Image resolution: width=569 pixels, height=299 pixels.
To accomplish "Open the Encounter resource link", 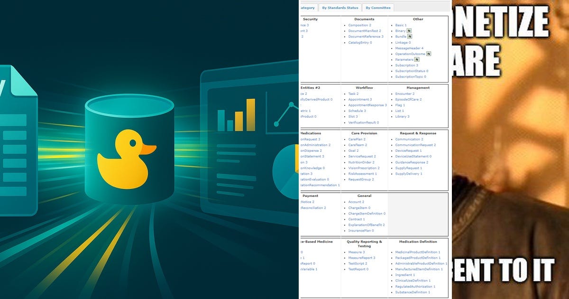I will pyautogui.click(x=404, y=94).
